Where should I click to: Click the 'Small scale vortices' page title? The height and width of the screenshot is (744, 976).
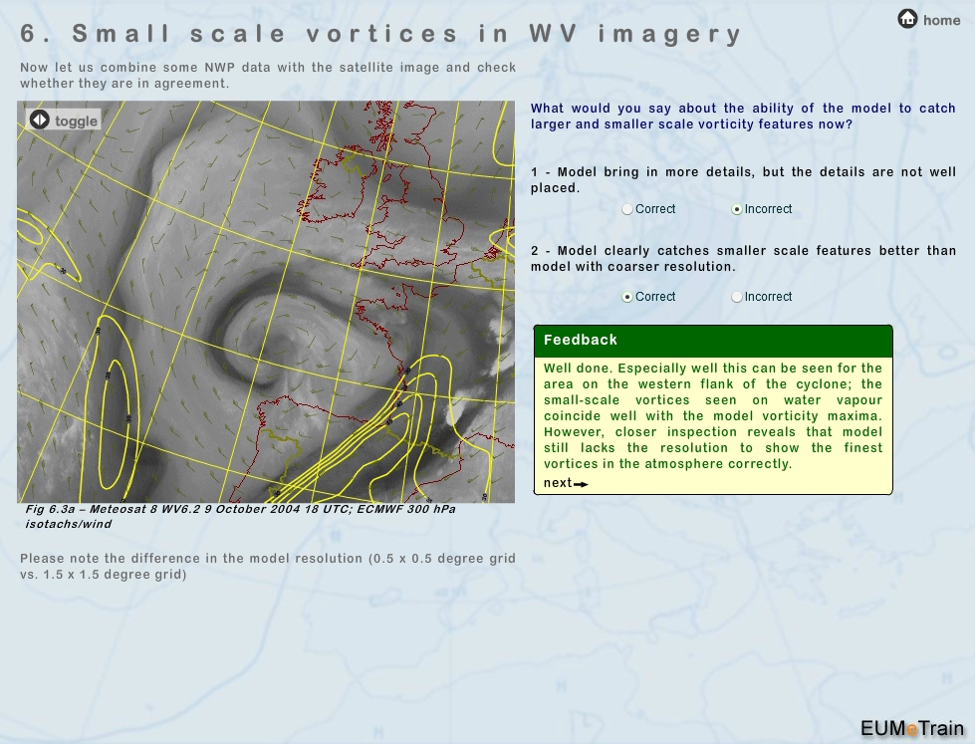381,34
